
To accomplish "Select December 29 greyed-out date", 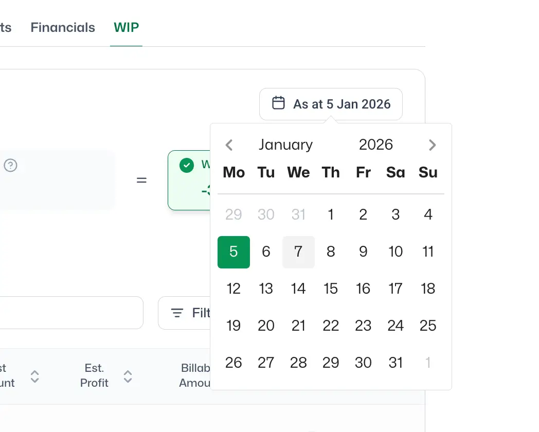I will (233, 215).
